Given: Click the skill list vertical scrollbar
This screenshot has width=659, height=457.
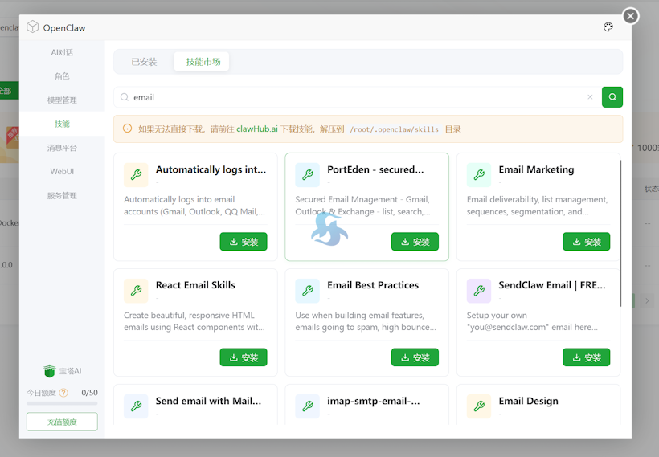Looking at the screenshot, I should tap(620, 233).
